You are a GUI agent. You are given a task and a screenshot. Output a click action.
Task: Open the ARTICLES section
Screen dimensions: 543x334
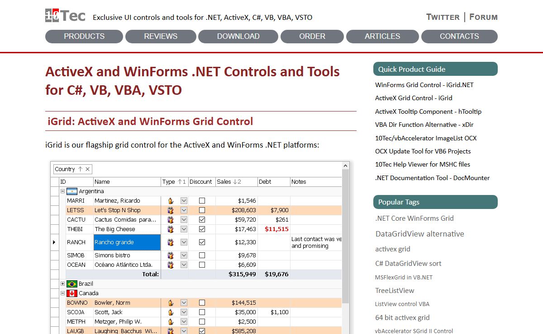[x=382, y=37]
